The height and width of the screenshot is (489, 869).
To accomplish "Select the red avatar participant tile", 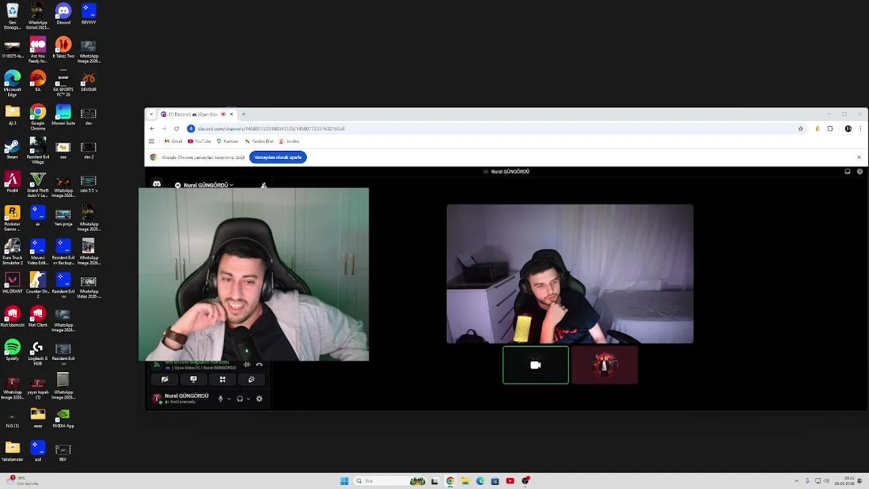I will tap(604, 365).
